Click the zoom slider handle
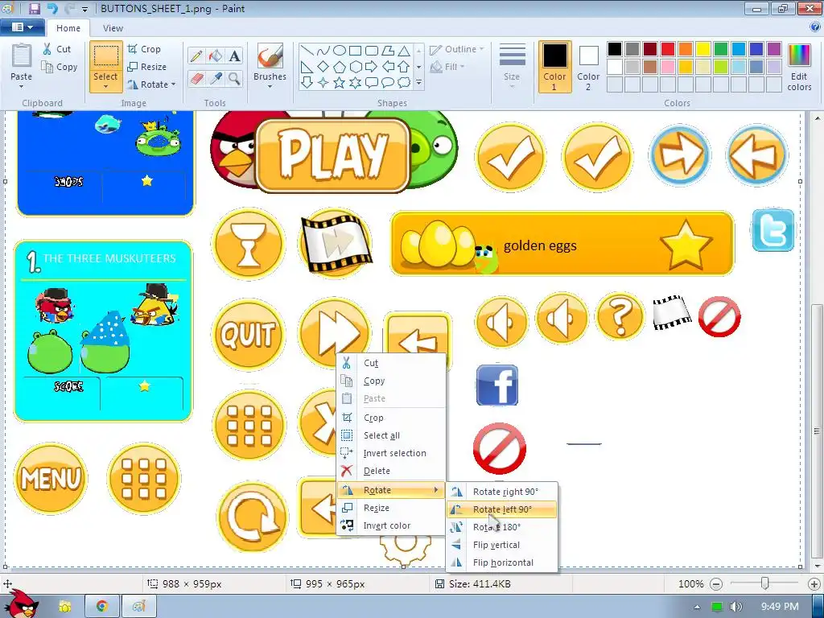The width and height of the screenshot is (824, 618). (x=764, y=583)
